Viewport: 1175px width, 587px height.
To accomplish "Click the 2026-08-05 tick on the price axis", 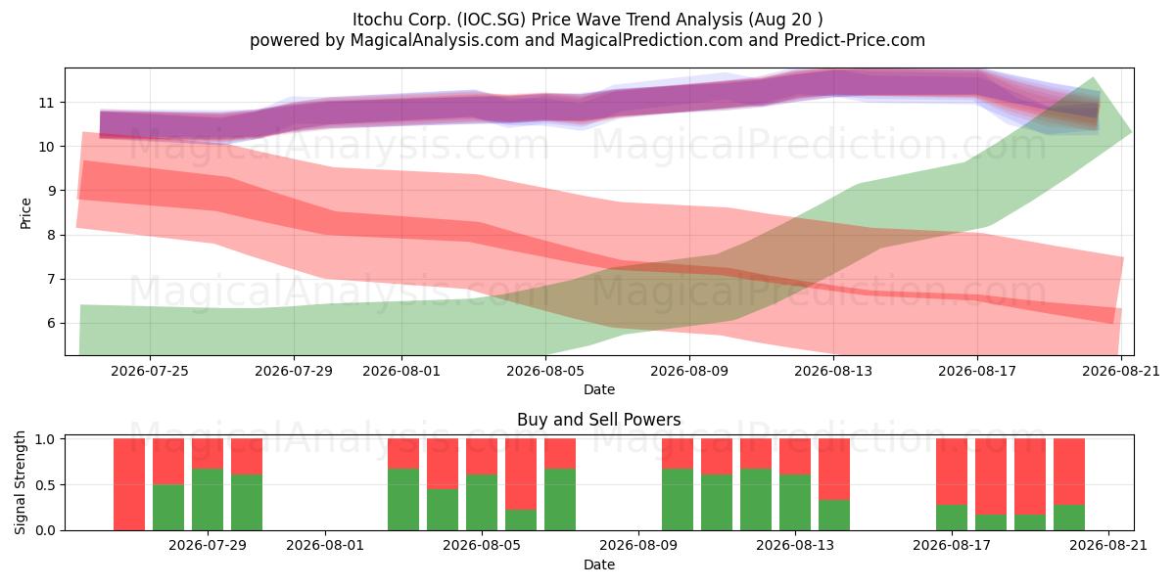I will point(544,372).
